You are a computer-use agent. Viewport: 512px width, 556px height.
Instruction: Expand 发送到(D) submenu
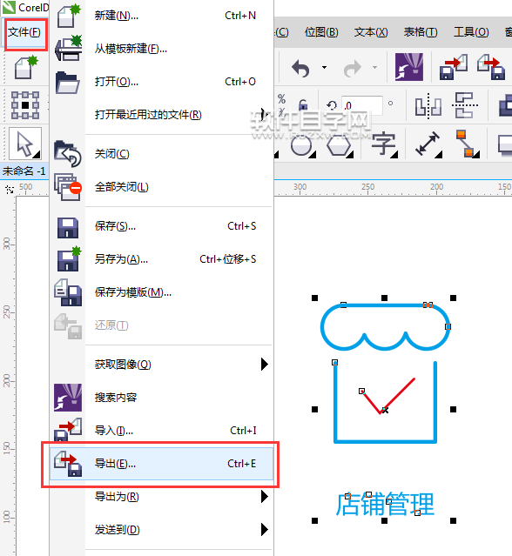[x=161, y=530]
